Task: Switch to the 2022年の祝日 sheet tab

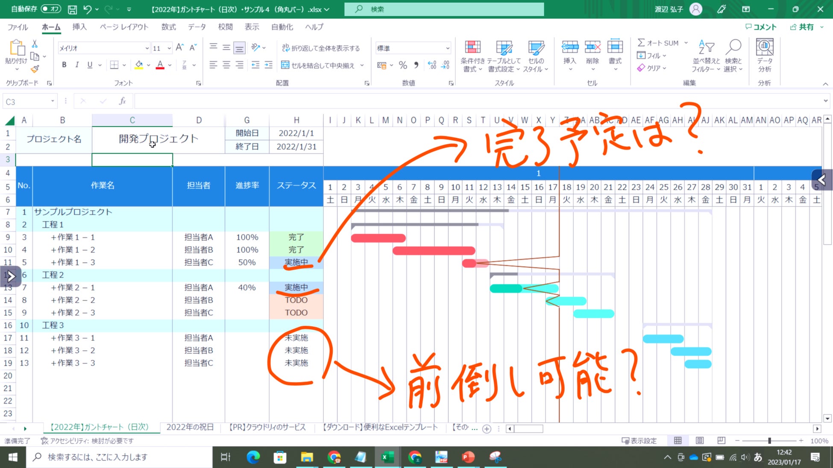Action: (x=190, y=427)
